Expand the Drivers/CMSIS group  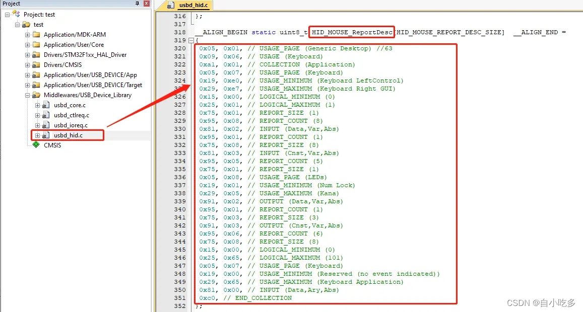click(x=27, y=64)
